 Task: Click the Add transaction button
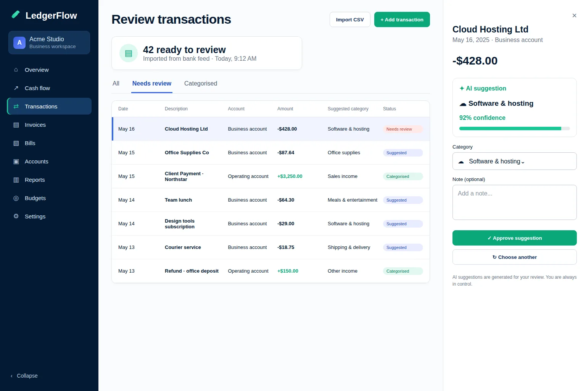point(402,19)
